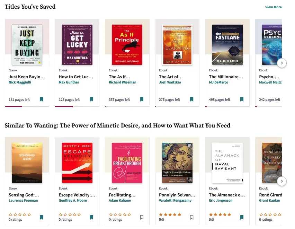
Task: Open the Just Keep Buying book cover
Action: pyautogui.click(x=27, y=45)
